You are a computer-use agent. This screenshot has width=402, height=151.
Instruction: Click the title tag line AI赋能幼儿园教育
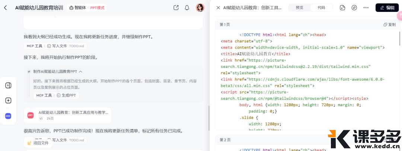(x=255, y=54)
